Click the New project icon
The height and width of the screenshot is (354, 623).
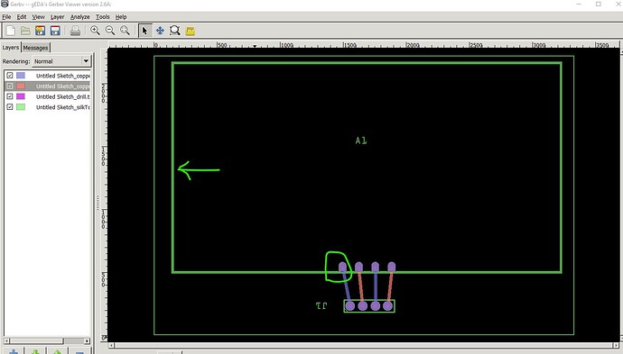10,31
